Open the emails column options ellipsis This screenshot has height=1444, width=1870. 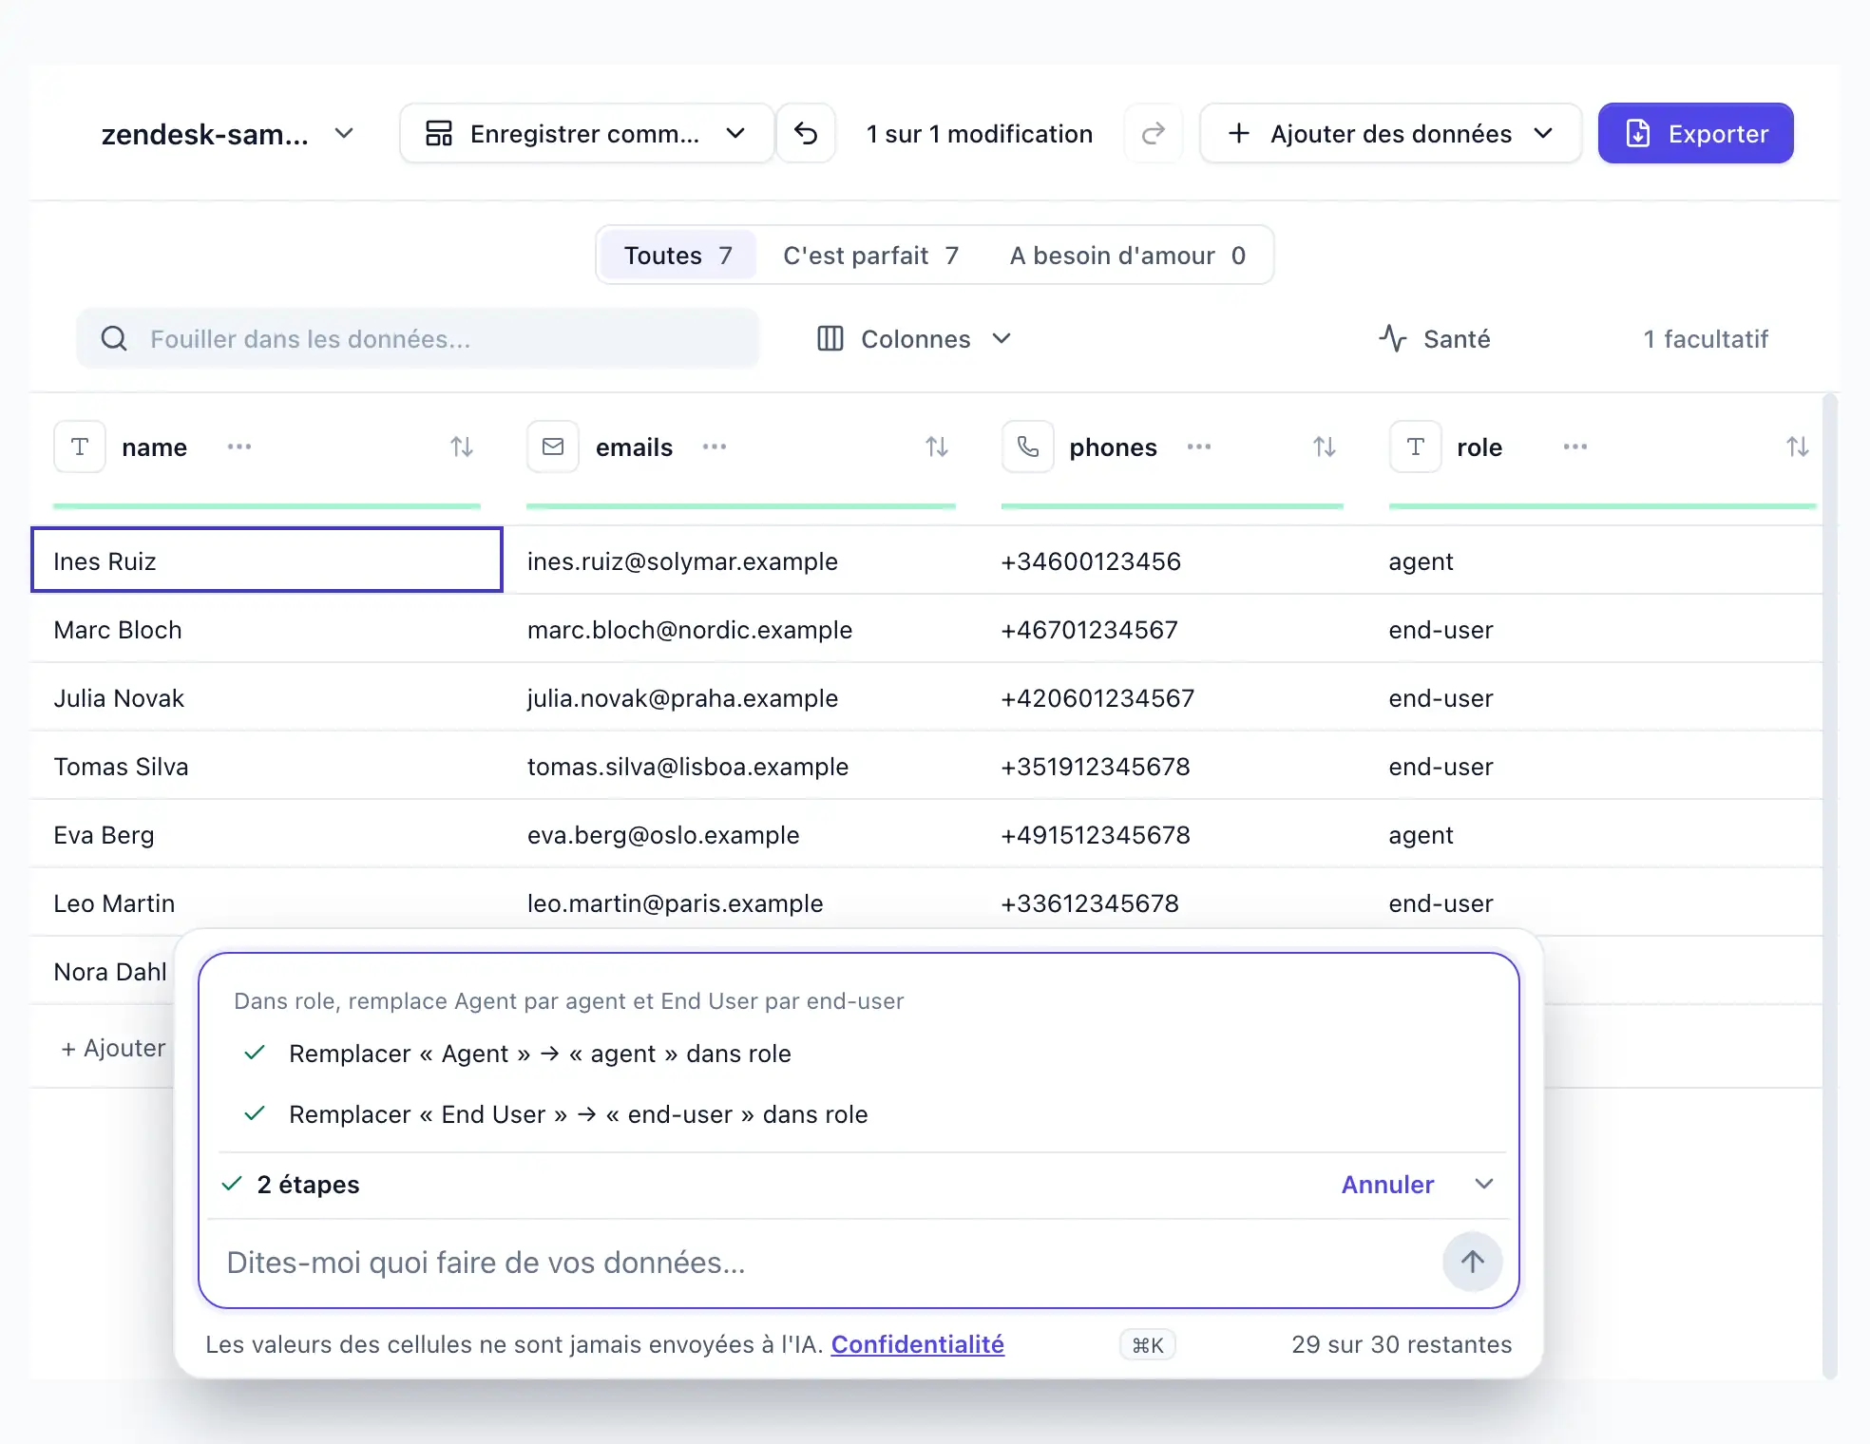coord(715,446)
